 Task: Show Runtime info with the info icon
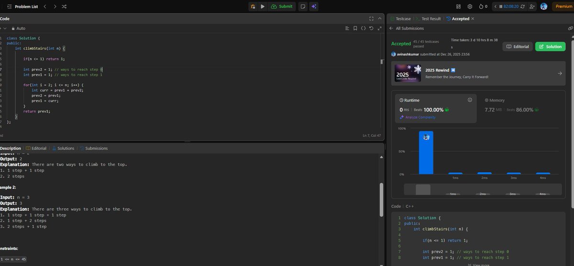[470, 100]
